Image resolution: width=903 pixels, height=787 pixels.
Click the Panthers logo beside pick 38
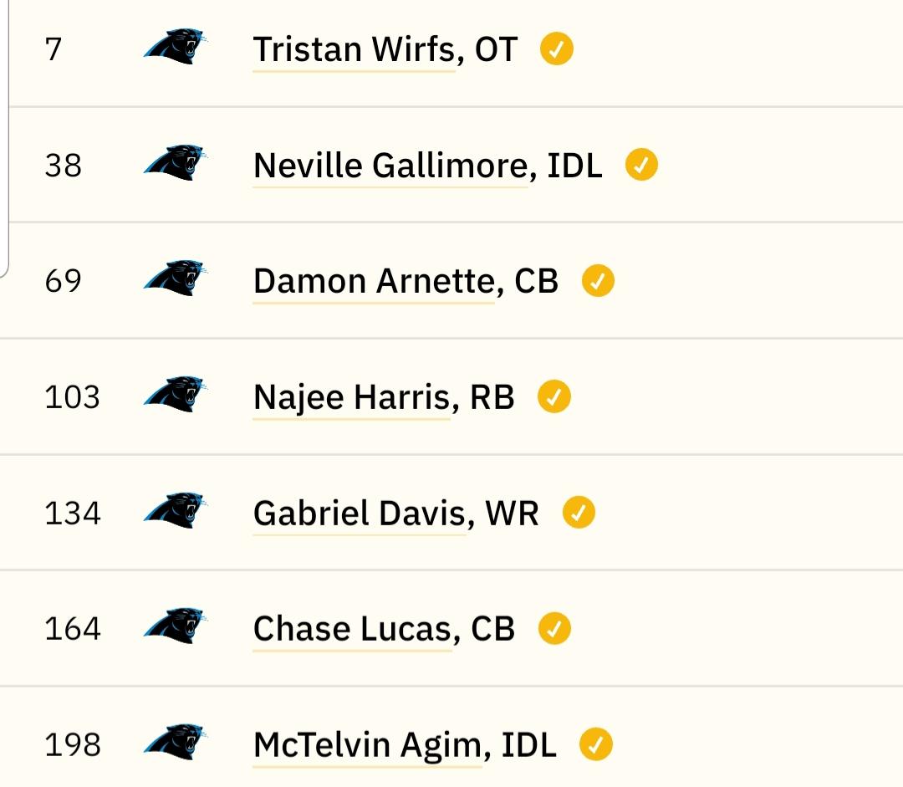click(175, 162)
